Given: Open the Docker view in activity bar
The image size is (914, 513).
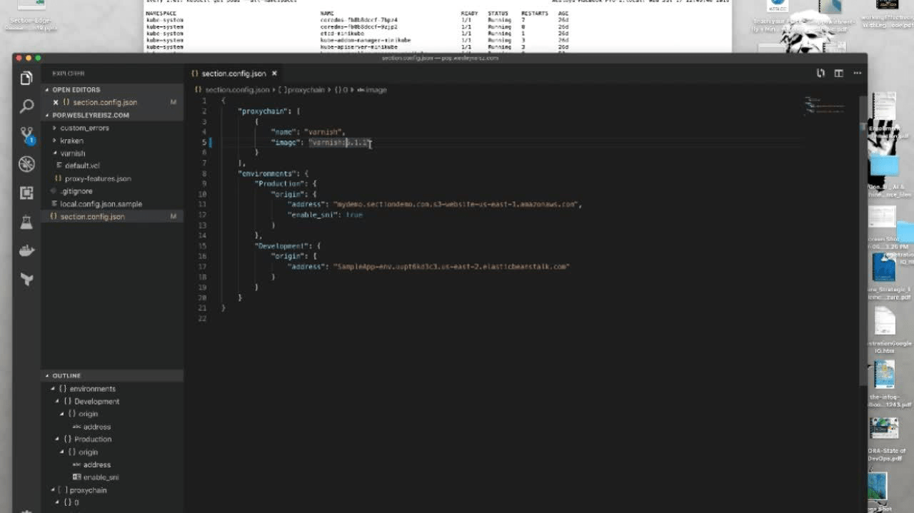Looking at the screenshot, I should click(26, 250).
